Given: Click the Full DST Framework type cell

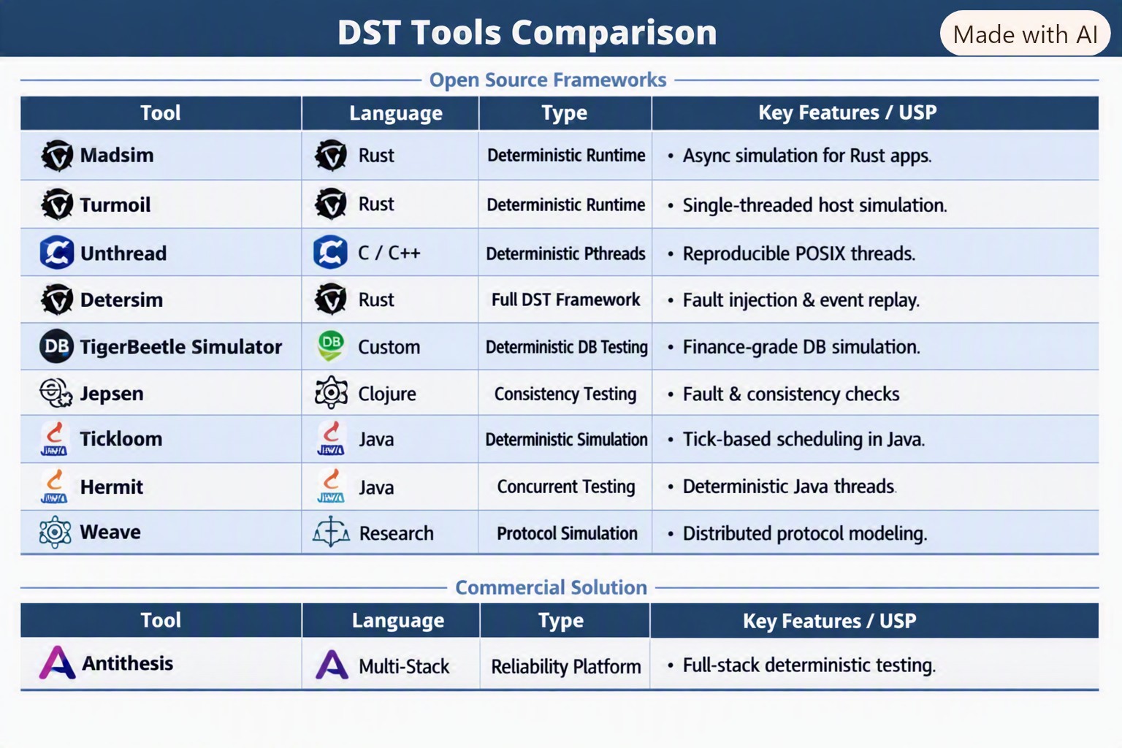Looking at the screenshot, I should point(565,299).
